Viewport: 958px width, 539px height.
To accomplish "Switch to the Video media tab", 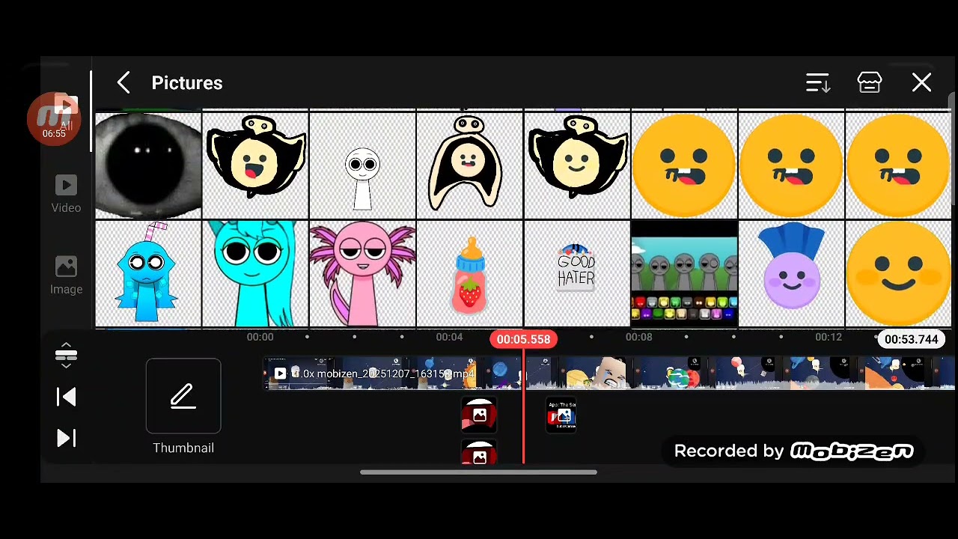I will 66,194.
